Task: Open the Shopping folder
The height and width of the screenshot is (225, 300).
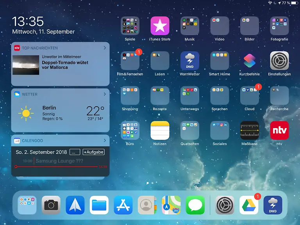Action: coord(130,95)
